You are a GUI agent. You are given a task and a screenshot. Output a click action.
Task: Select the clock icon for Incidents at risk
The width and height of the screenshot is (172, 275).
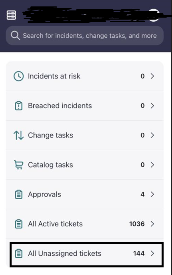point(18,76)
